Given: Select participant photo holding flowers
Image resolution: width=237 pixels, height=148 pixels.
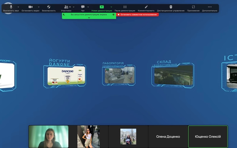Looking at the screenshot, I should point(128,136).
